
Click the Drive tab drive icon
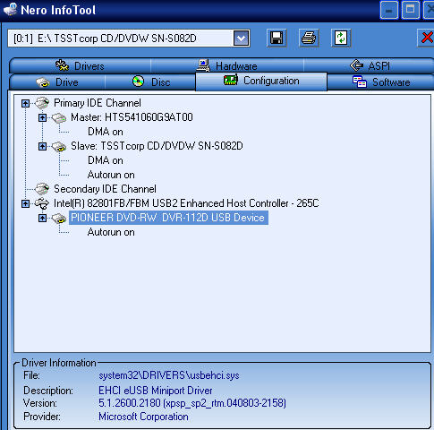click(x=43, y=82)
